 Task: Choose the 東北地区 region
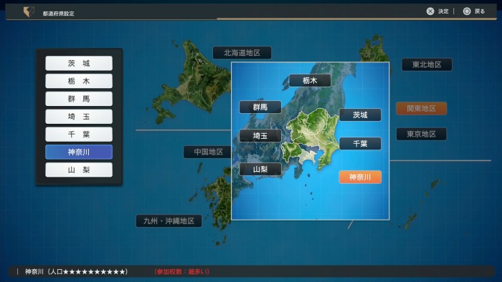427,64
